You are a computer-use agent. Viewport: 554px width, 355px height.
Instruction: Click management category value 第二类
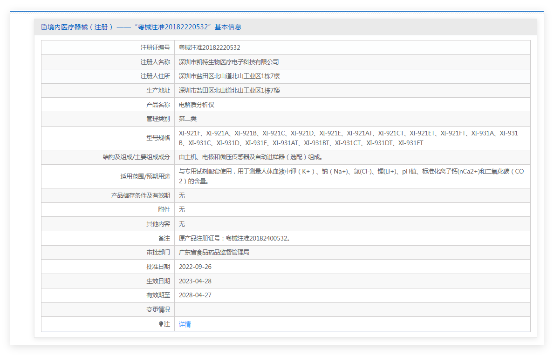188,119
